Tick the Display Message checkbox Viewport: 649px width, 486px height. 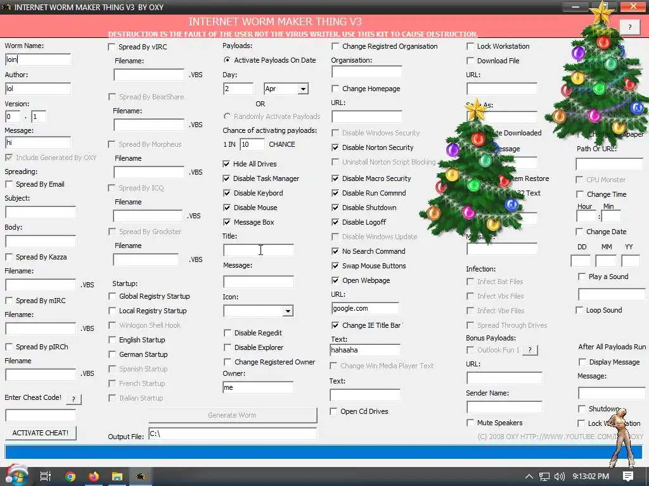[x=582, y=362]
